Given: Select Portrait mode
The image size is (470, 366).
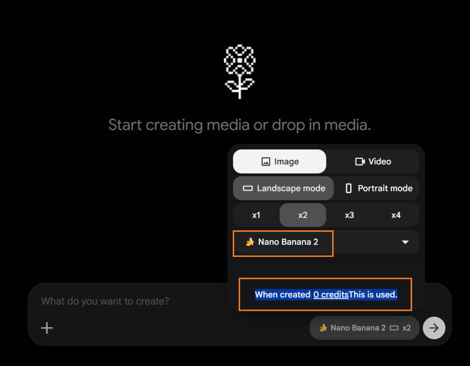Looking at the screenshot, I should [379, 188].
